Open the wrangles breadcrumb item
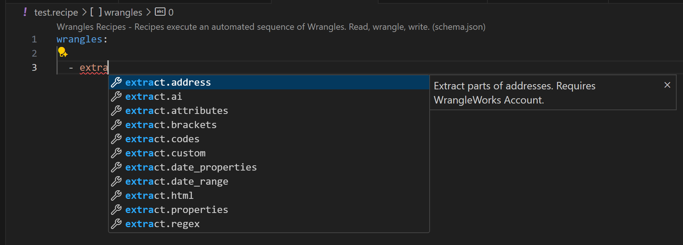 point(123,12)
